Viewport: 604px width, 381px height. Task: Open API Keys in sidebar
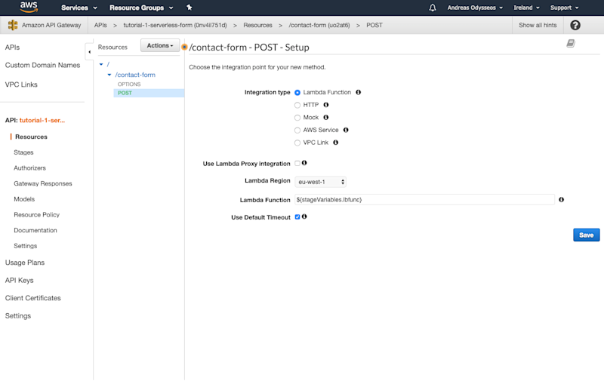pyautogui.click(x=20, y=280)
